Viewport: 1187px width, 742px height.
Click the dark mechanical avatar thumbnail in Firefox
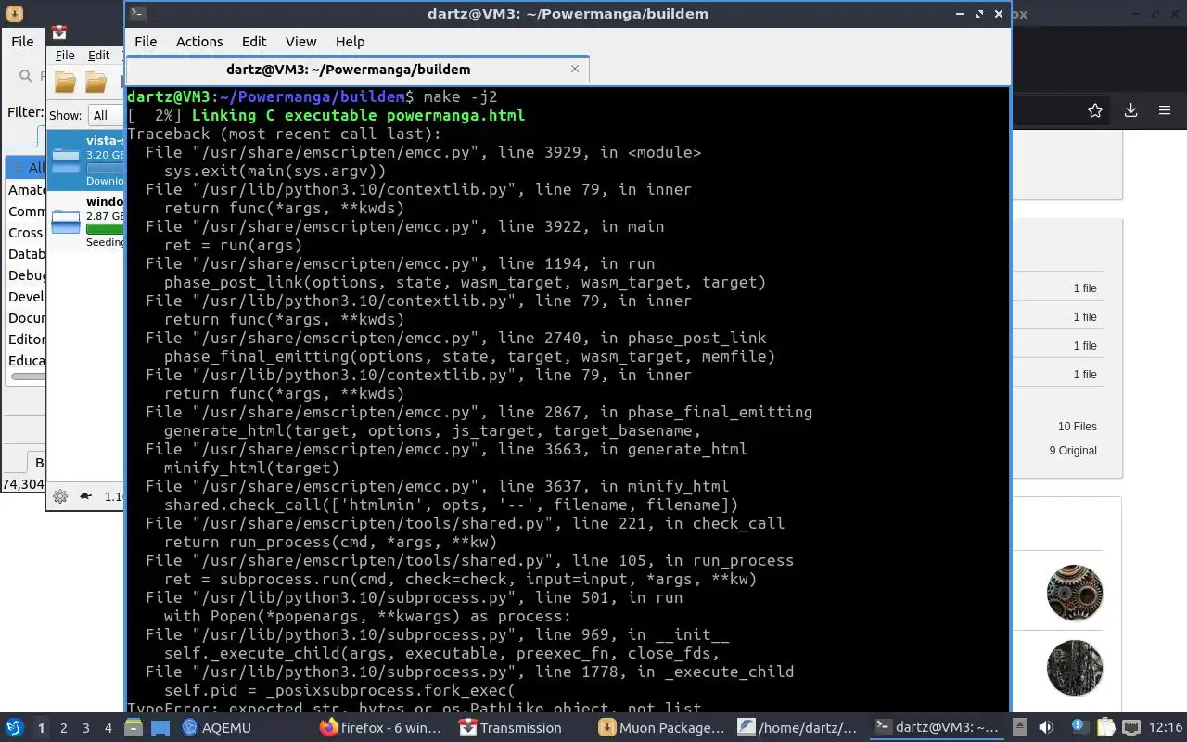(x=1075, y=668)
